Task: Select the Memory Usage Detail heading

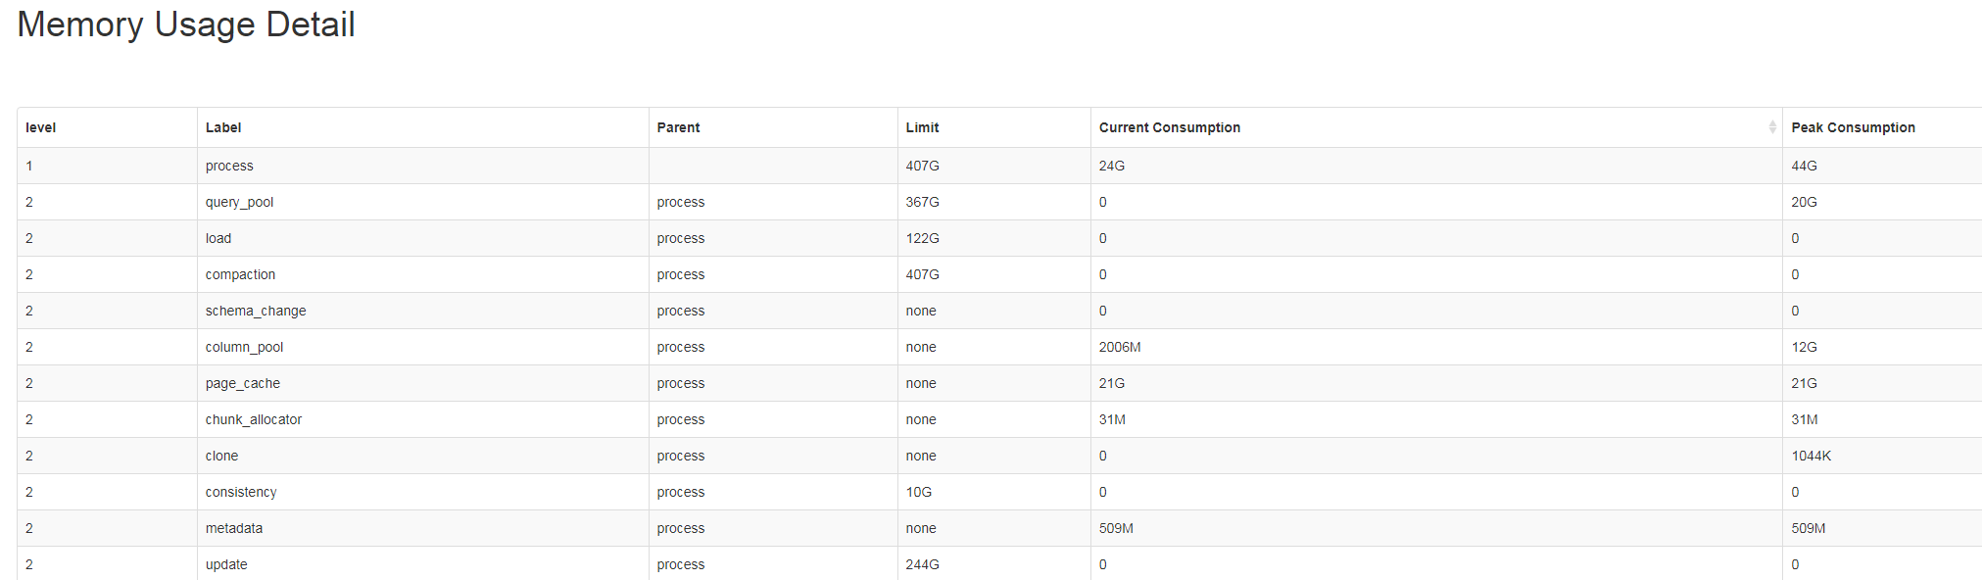Action: pyautogui.click(x=186, y=24)
